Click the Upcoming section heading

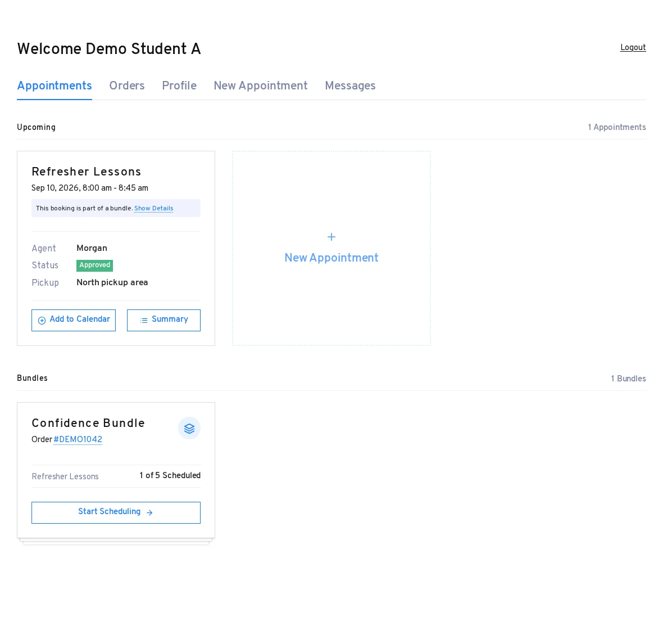[x=37, y=128]
